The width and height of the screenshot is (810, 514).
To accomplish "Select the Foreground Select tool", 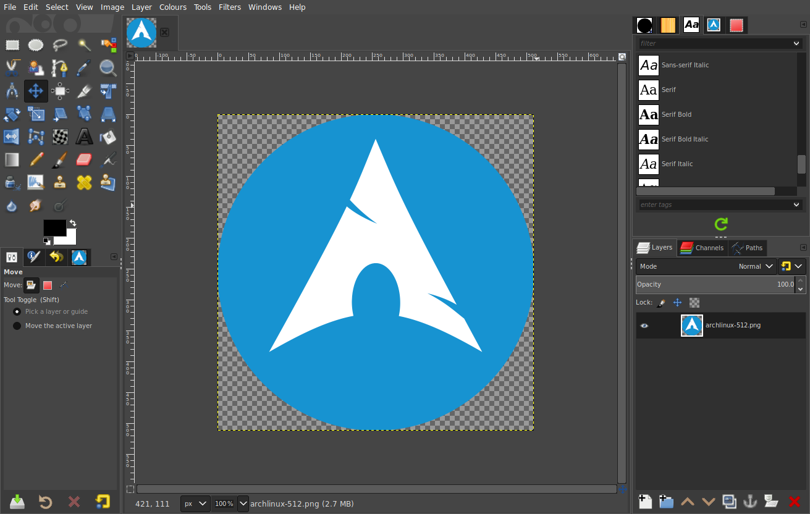I will (x=36, y=68).
